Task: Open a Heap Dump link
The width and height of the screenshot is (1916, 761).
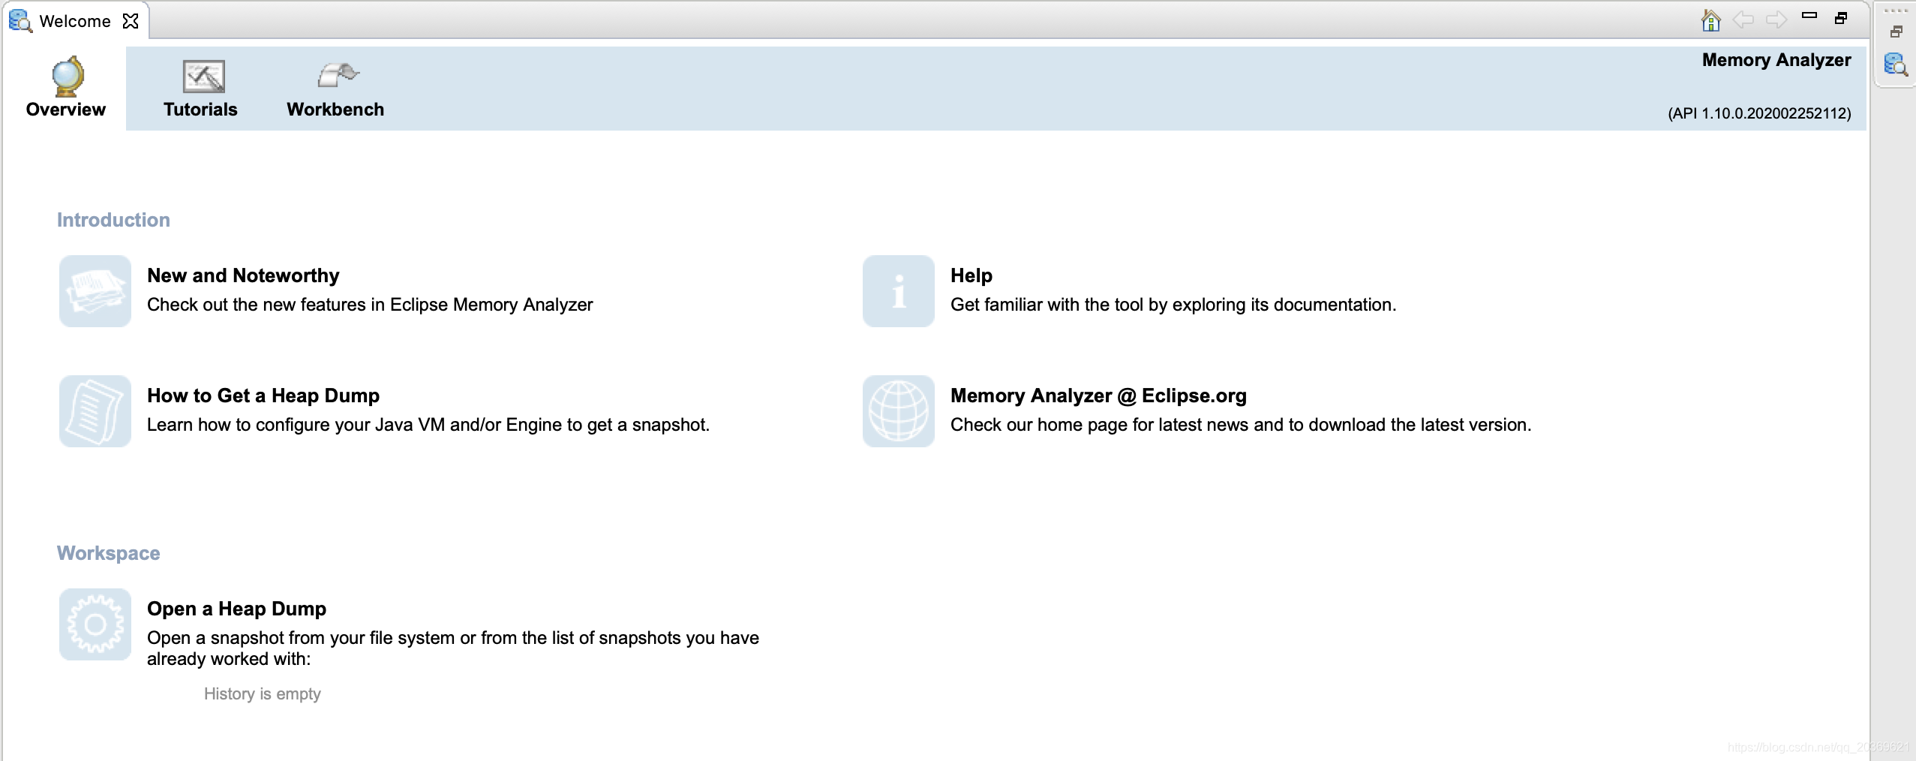Action: (236, 609)
